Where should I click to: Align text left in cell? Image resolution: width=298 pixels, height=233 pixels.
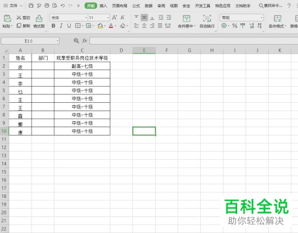(x=136, y=26)
